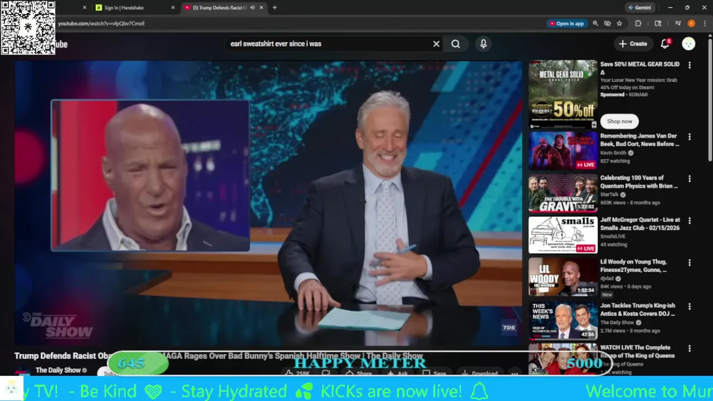Open options for Jon Tackles Trump video
The height and width of the screenshot is (401, 713).
coord(690,306)
